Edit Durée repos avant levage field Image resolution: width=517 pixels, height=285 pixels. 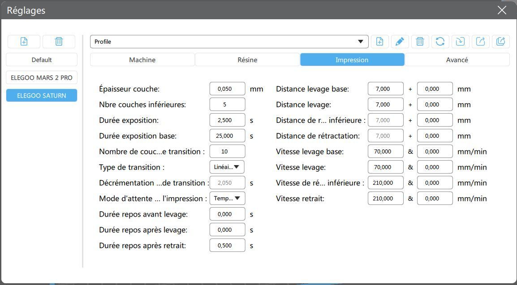tap(227, 214)
